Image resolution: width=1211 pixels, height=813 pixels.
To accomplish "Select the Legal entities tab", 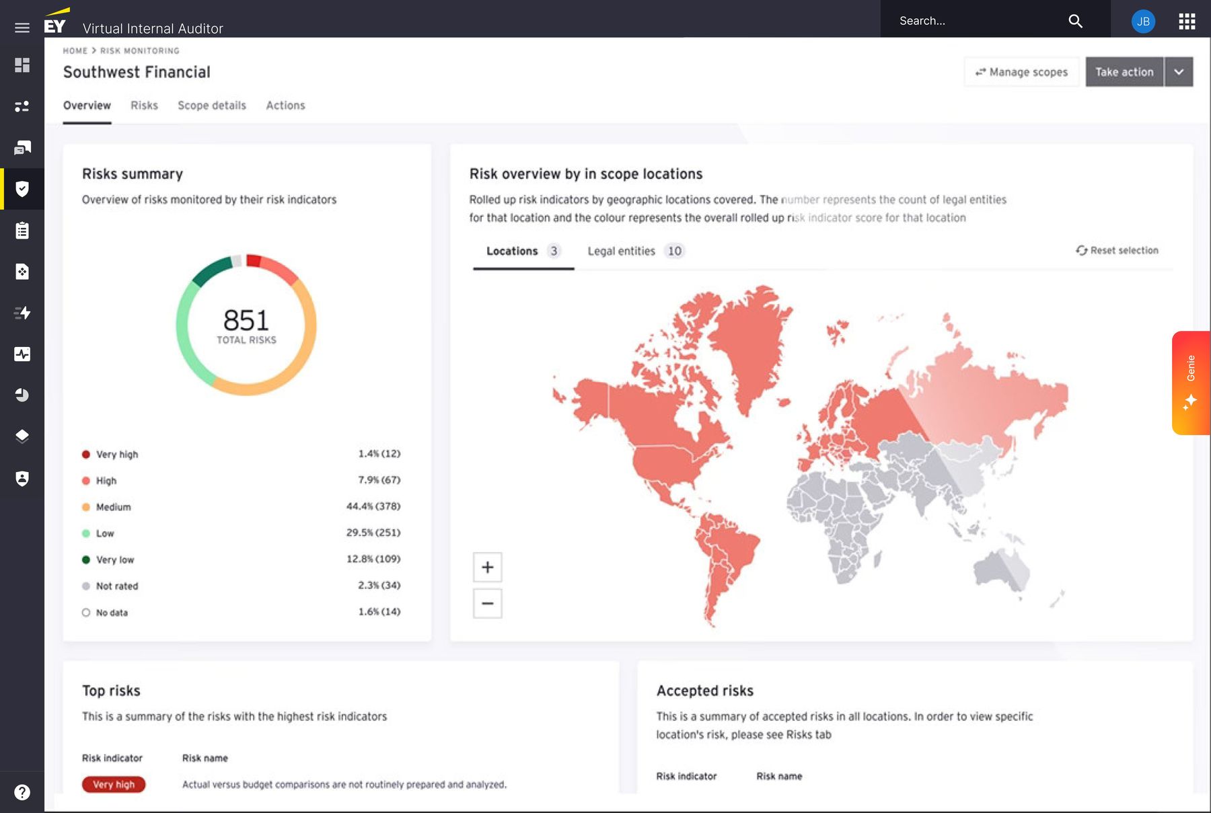I will tap(635, 251).
